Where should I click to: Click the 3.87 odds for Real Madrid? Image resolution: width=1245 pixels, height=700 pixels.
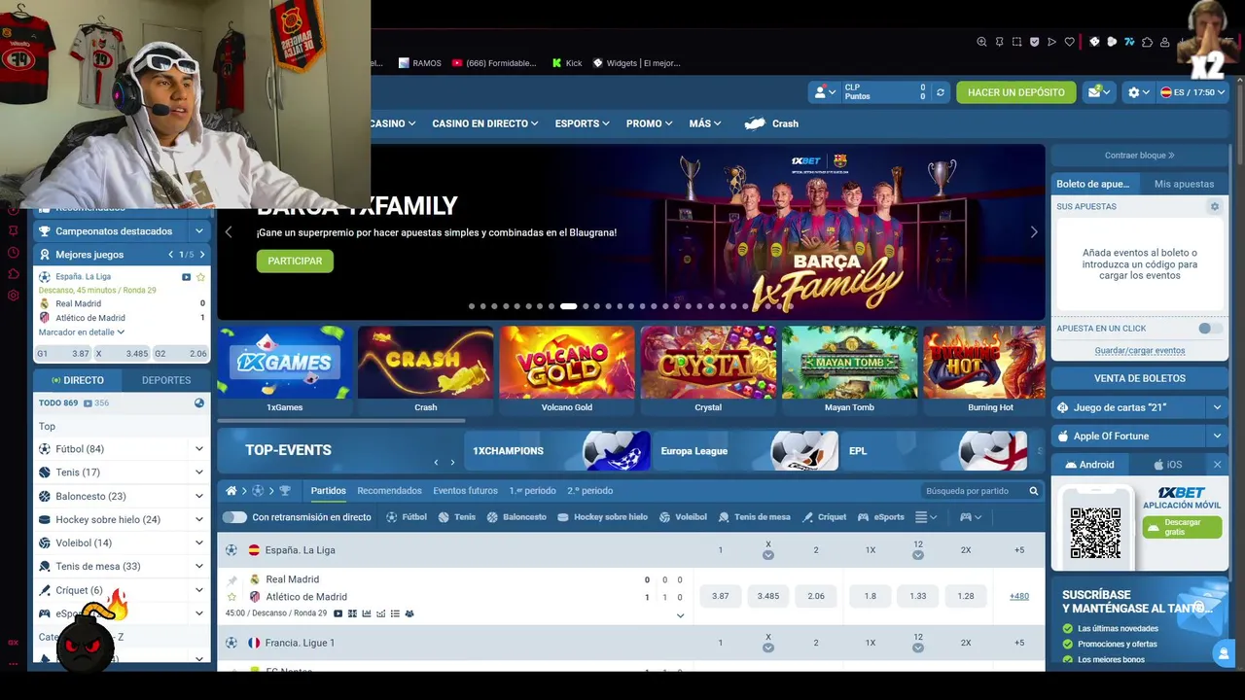pos(720,596)
